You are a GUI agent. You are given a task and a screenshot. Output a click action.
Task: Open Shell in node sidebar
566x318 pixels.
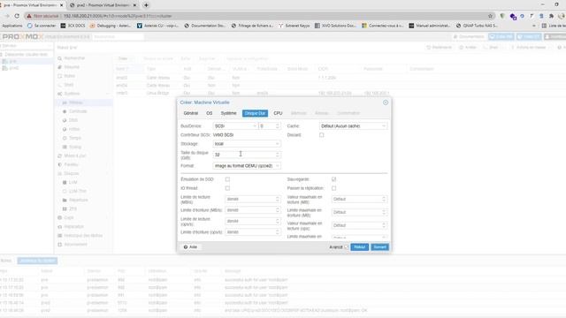click(x=69, y=85)
